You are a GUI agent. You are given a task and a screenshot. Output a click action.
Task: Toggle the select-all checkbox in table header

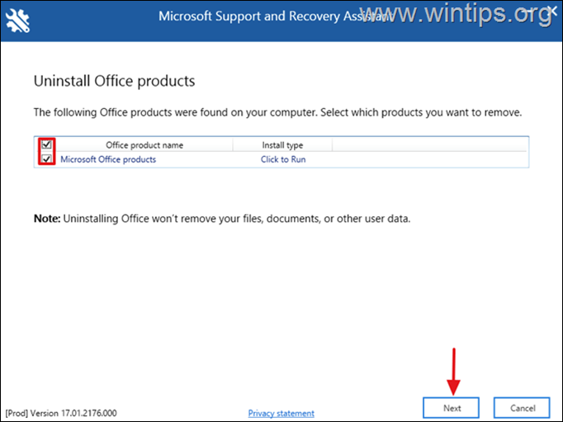[x=47, y=145]
